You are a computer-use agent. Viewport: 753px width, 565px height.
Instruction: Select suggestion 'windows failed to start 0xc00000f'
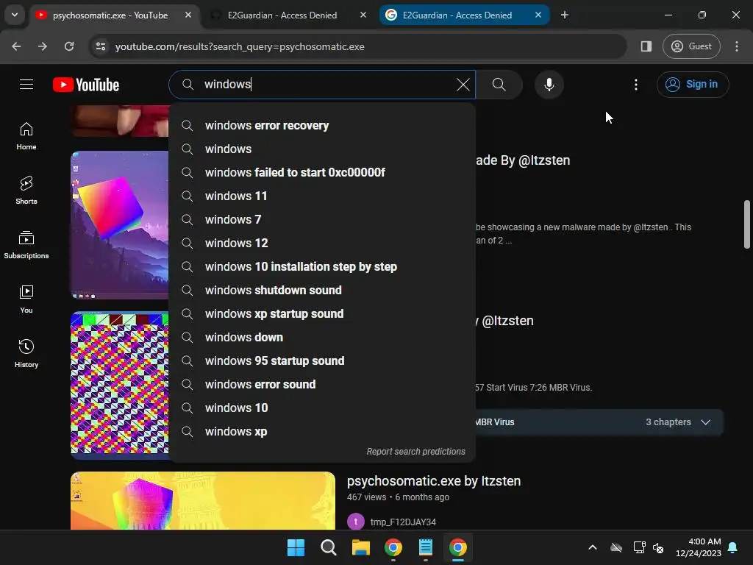coord(322,172)
